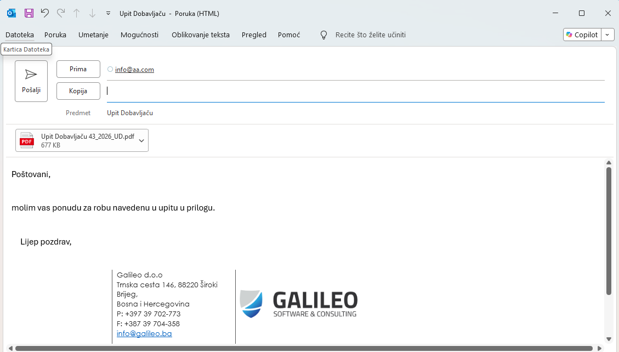This screenshot has width=619, height=352.
Task: Undo the last action
Action: pos(44,13)
